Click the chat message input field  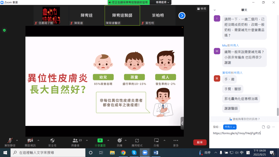click(244, 133)
